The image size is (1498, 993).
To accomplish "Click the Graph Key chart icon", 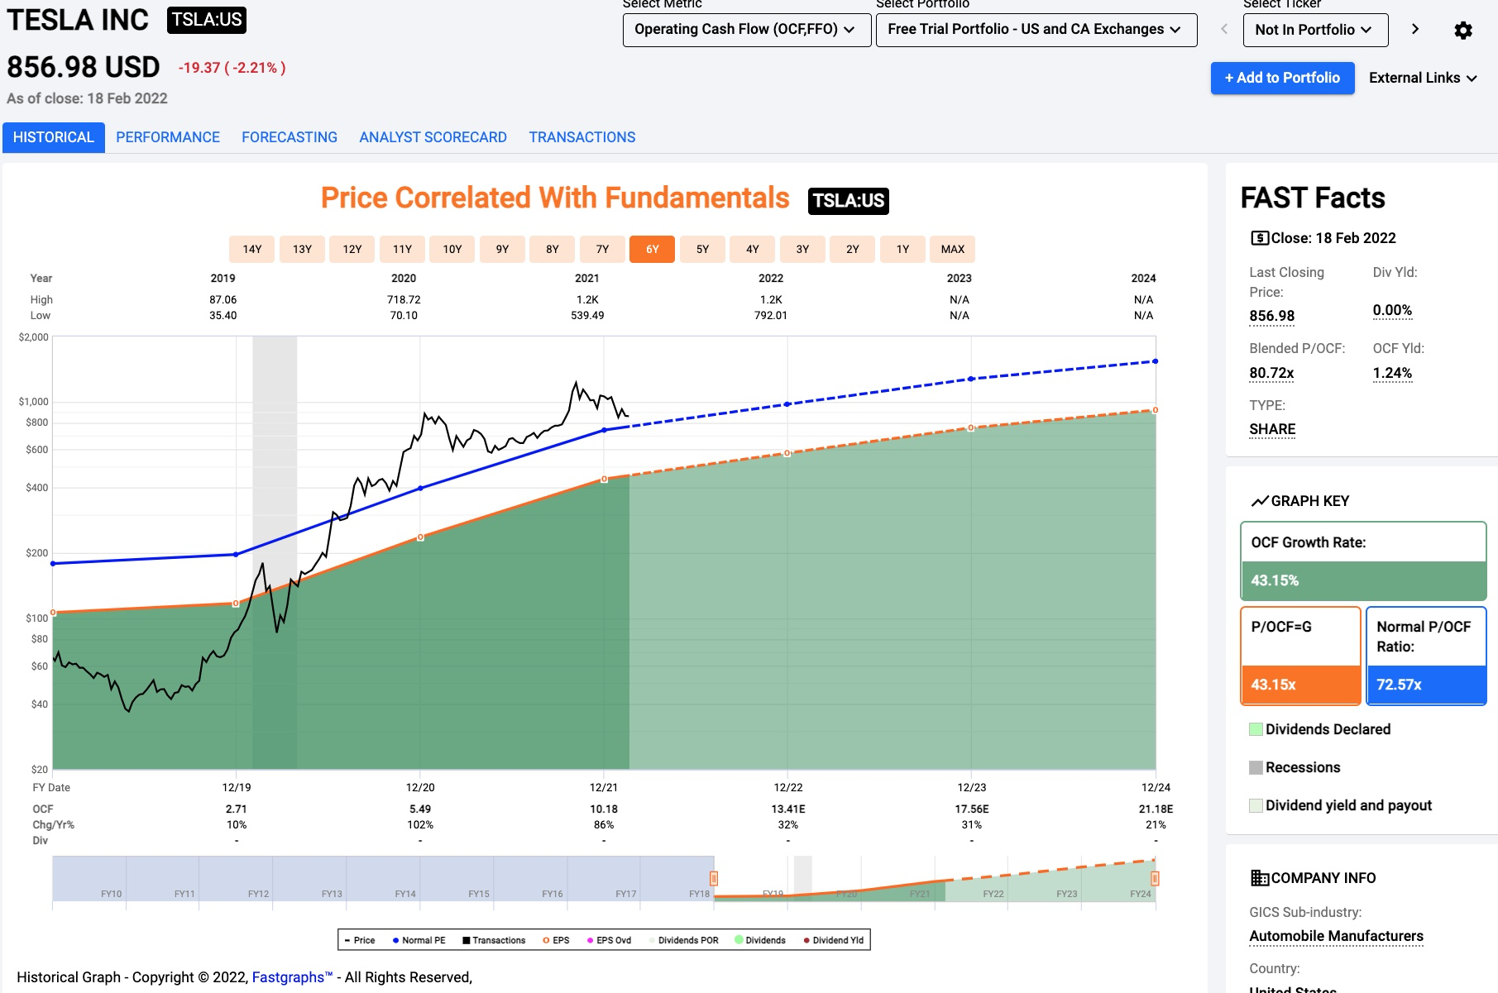I will coord(1259,501).
